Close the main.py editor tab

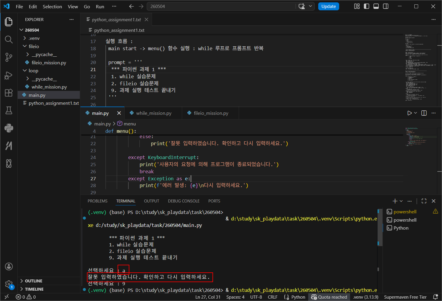pos(119,113)
